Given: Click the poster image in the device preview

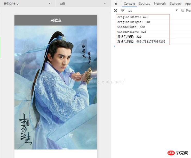Looking at the screenshot, I should (x=56, y=88).
